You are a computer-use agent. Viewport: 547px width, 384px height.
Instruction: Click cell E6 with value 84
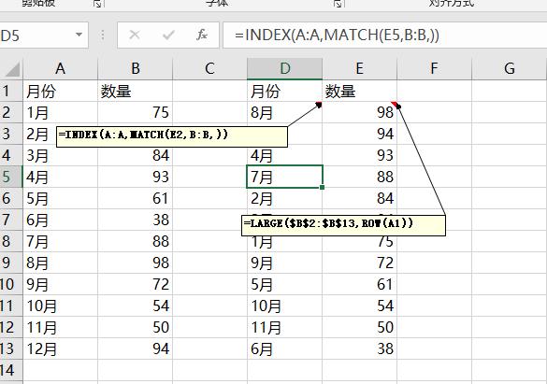pyautogui.click(x=359, y=198)
